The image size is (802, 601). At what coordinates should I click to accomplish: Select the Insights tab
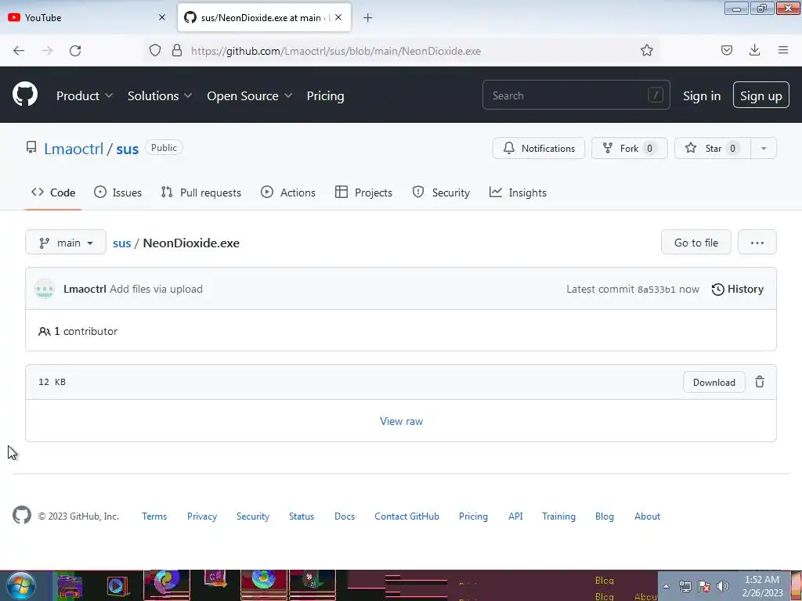518,193
